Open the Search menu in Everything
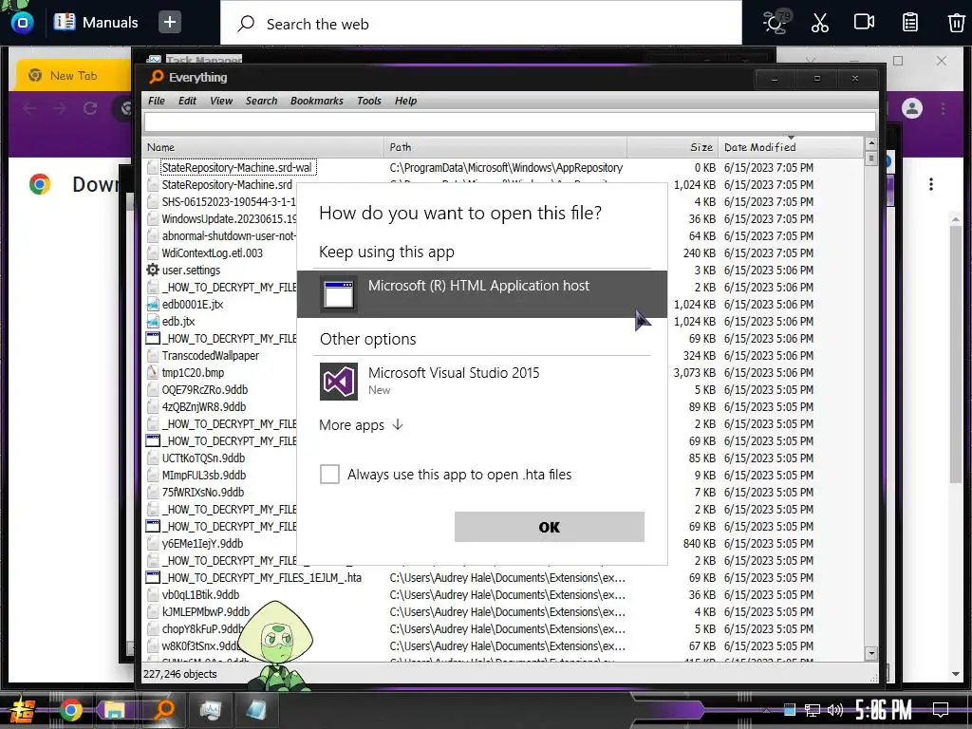Viewport: 972px width, 729px height. click(x=261, y=101)
